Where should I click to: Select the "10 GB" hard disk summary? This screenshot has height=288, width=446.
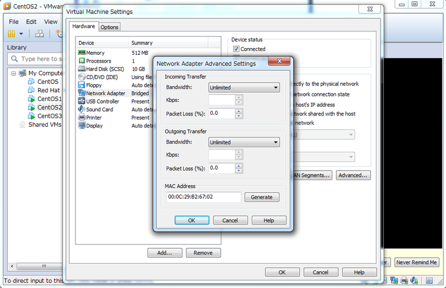pos(138,69)
